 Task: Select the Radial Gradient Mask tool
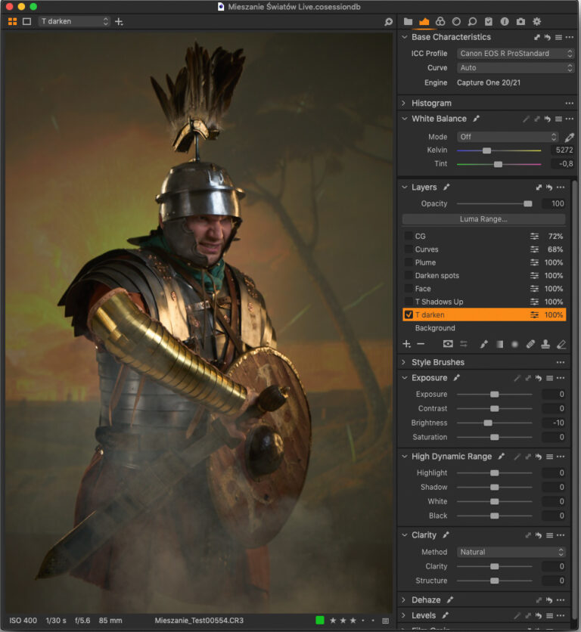click(514, 344)
